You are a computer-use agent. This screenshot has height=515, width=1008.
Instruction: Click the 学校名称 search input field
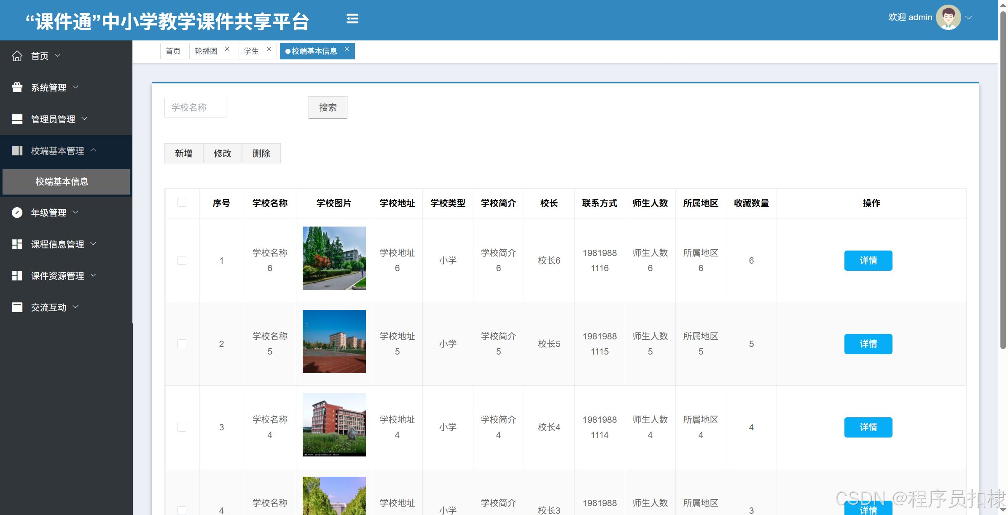[x=195, y=107]
